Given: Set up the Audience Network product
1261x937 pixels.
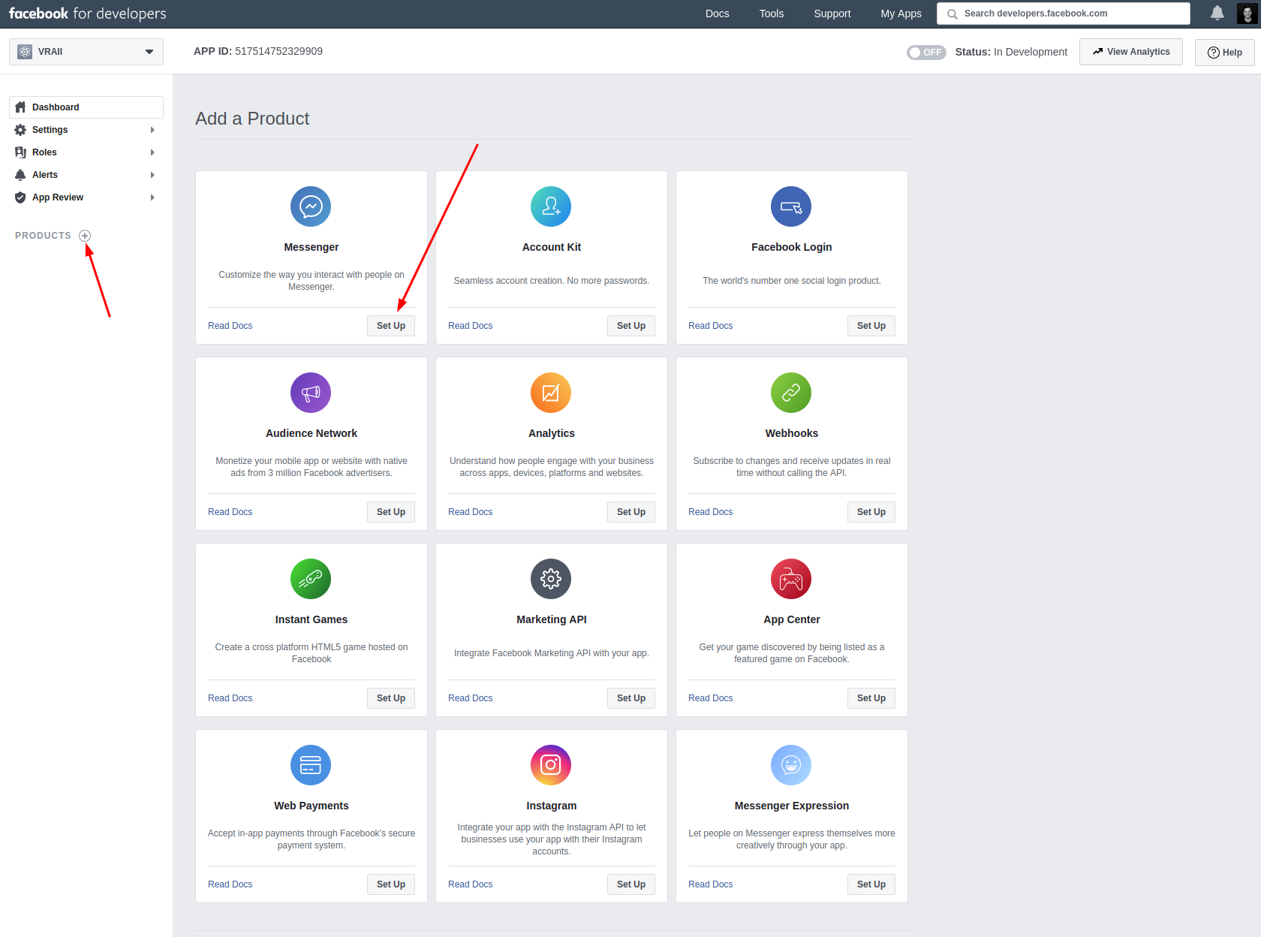Looking at the screenshot, I should (391, 512).
